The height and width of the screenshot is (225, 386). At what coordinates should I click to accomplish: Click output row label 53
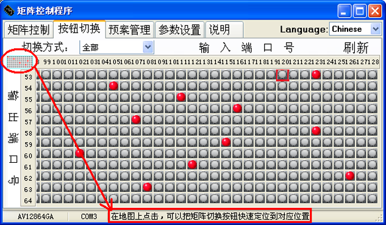pos(28,77)
